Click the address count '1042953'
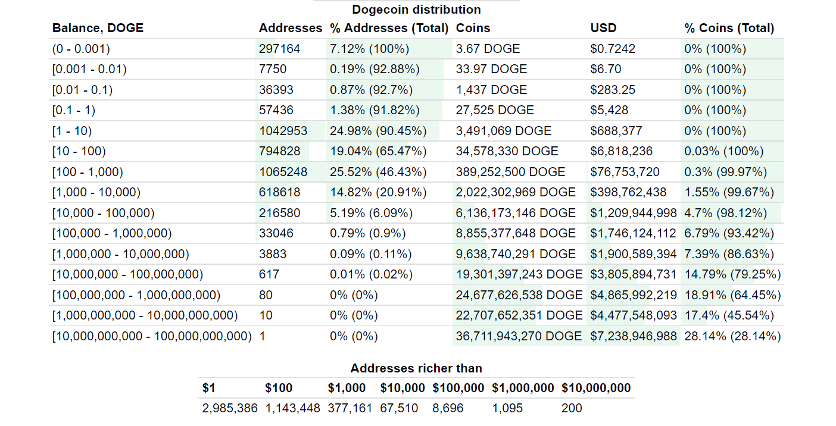This screenshot has height=426, width=836. click(x=283, y=131)
